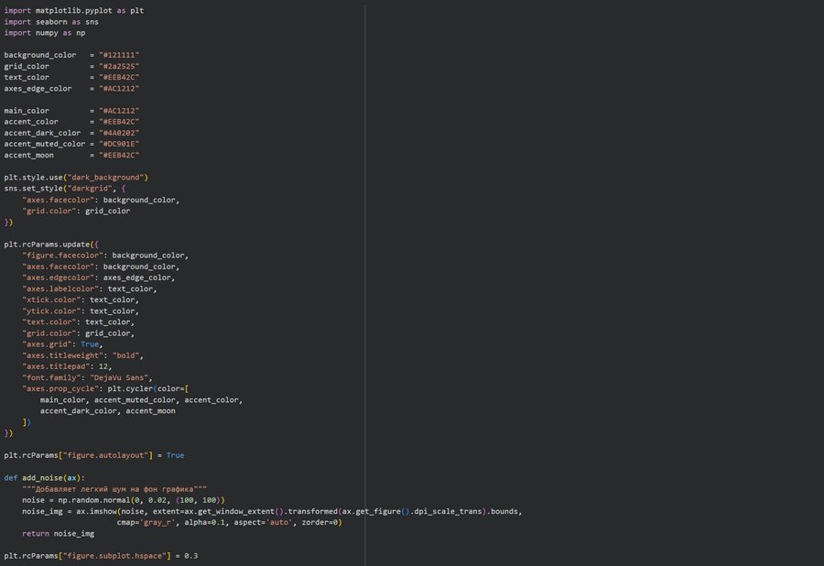Click the "import numpy as np" line
The width and height of the screenshot is (824, 566).
coord(45,32)
